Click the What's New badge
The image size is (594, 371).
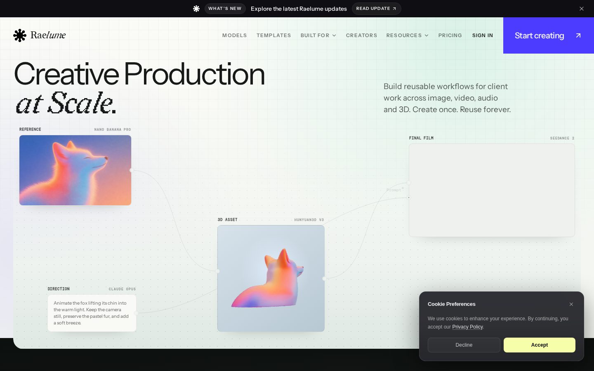point(225,9)
